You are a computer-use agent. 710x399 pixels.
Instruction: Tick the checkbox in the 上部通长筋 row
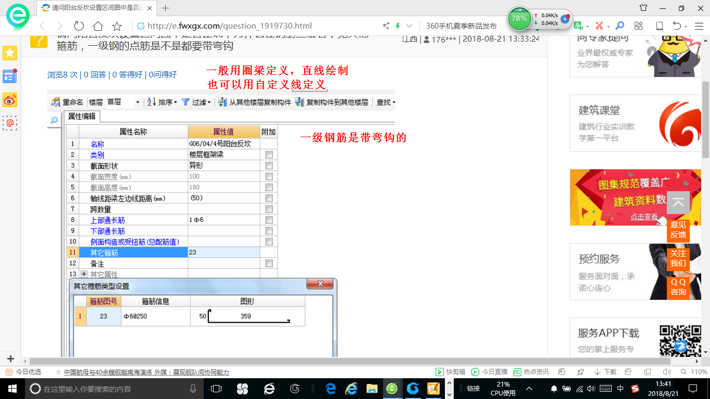(x=269, y=220)
